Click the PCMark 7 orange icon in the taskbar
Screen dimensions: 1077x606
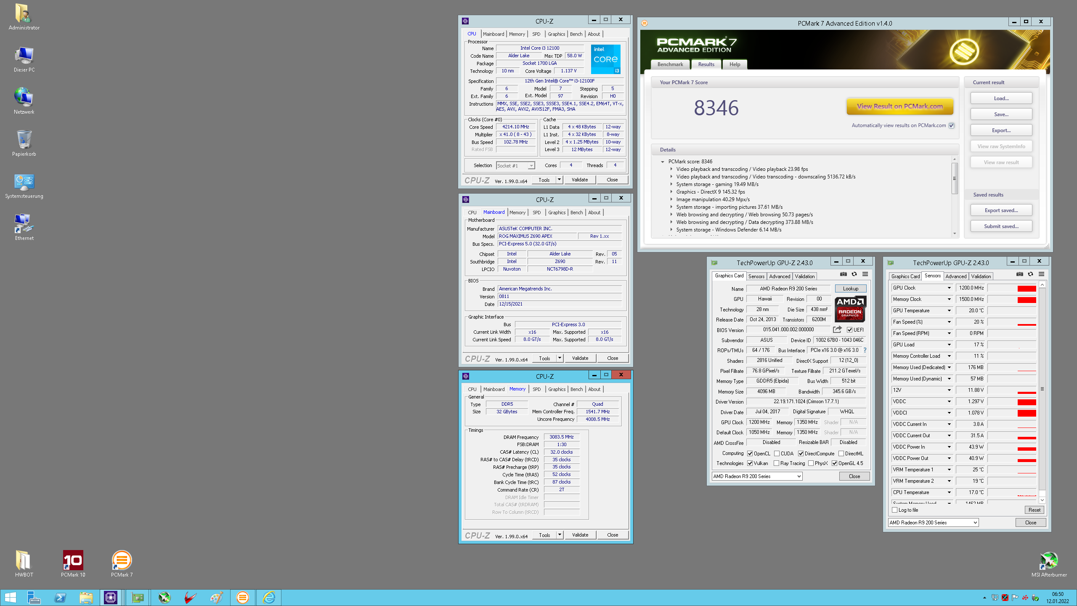coord(242,597)
